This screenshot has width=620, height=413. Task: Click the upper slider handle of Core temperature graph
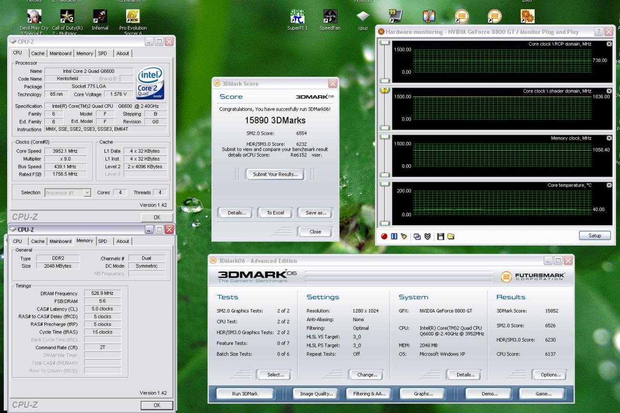(x=385, y=184)
